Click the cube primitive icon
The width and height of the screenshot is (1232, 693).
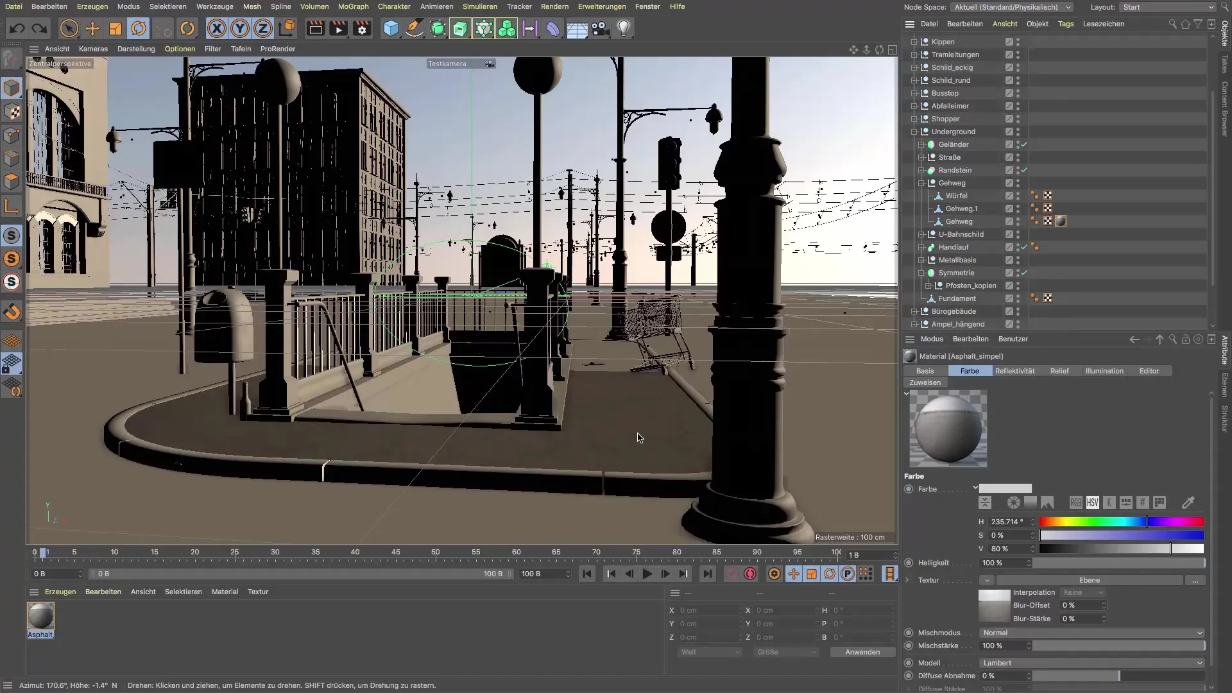click(391, 28)
